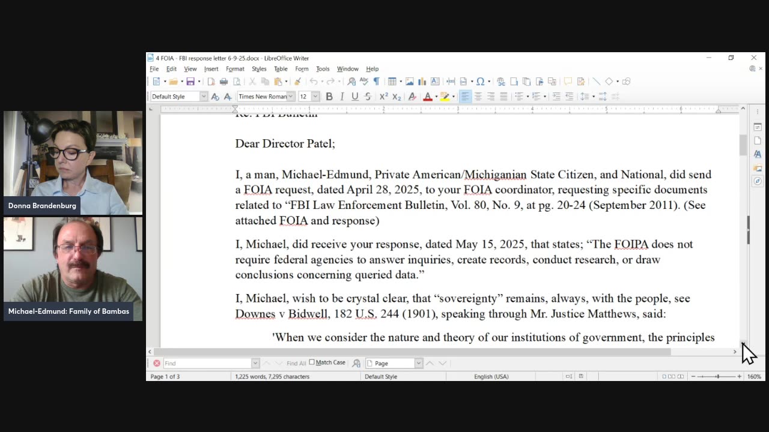The width and height of the screenshot is (769, 432).
Task: Open the highlighting color dropdown arrow
Action: coord(453,97)
